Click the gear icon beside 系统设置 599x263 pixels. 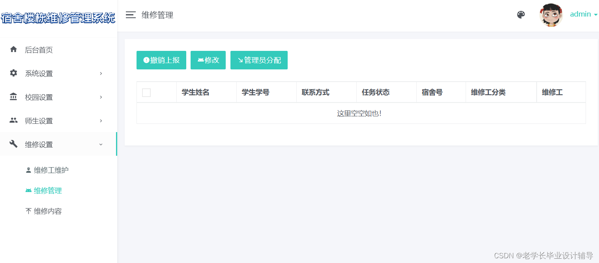[x=13, y=73]
